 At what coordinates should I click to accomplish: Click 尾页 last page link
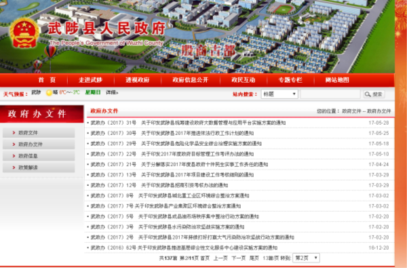(254, 258)
